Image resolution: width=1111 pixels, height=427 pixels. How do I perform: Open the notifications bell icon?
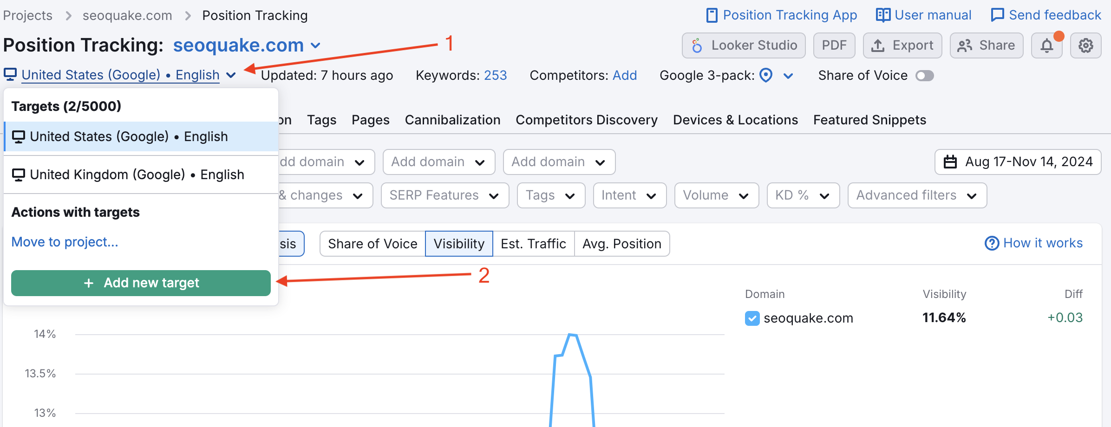(1046, 45)
